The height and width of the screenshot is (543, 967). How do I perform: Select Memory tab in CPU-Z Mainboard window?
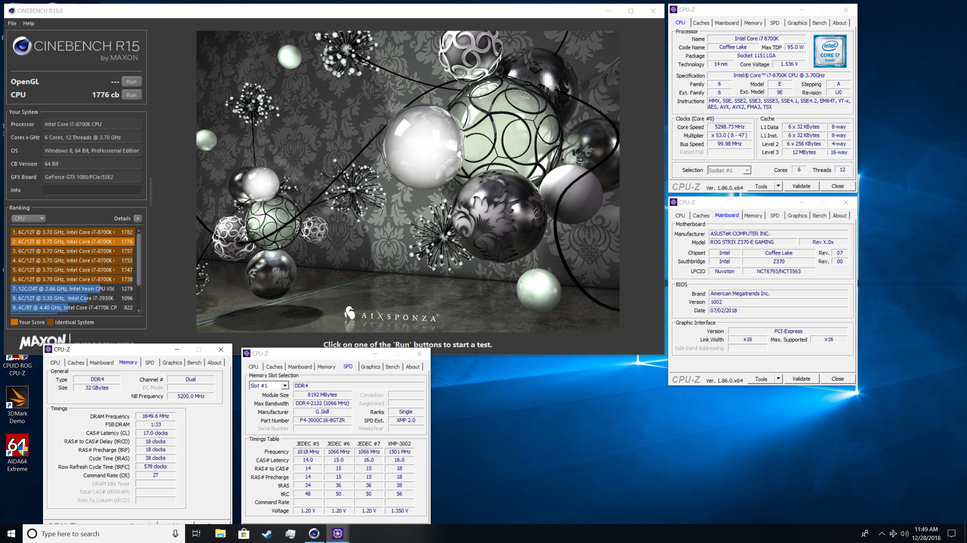tap(753, 215)
